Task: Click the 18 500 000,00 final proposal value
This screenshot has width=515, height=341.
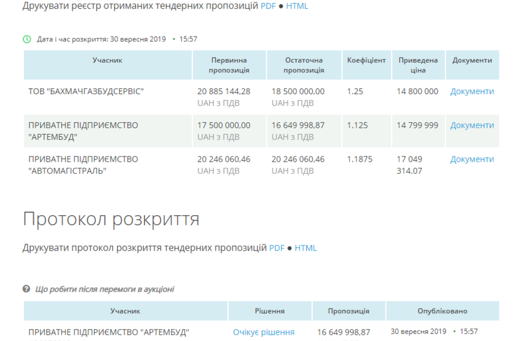Action: [x=298, y=92]
